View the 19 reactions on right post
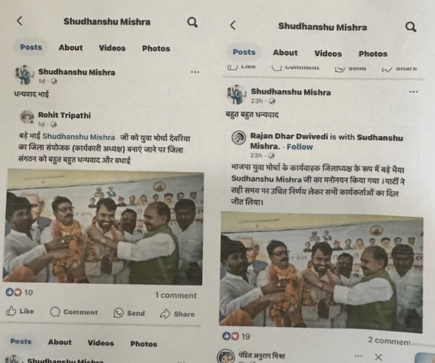 [236, 336]
